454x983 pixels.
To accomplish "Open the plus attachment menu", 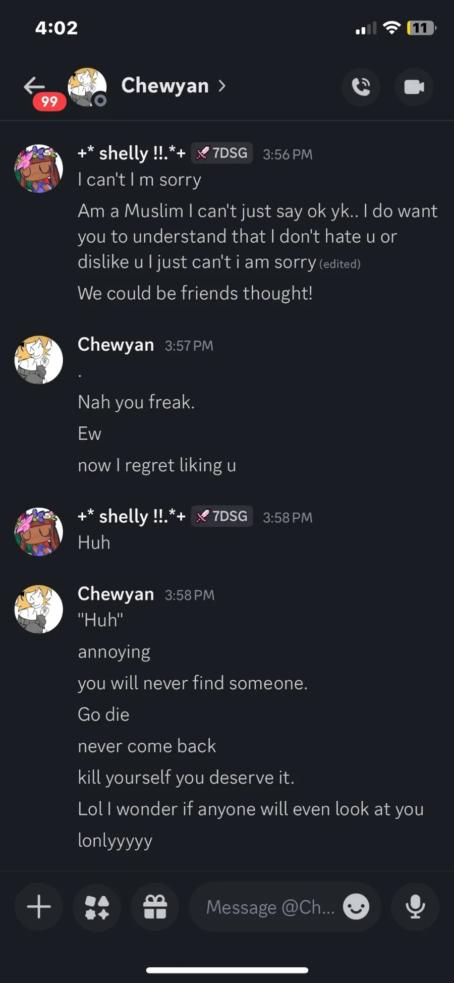I will click(x=39, y=907).
